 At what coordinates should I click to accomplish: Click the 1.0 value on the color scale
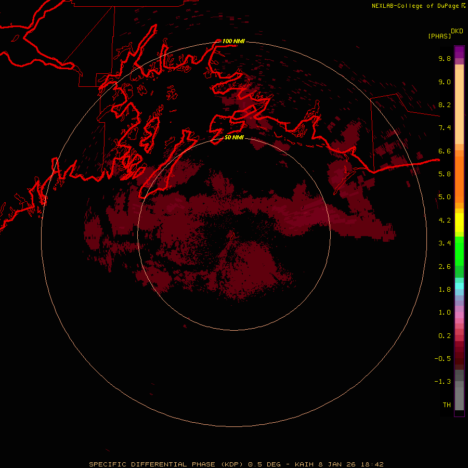pyautogui.click(x=445, y=313)
